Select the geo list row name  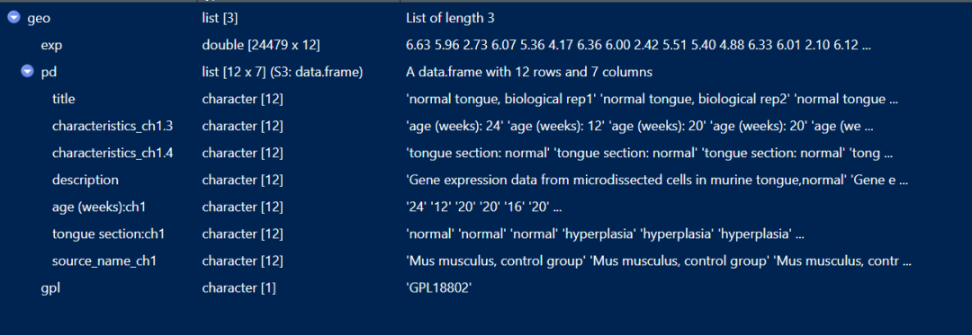39,19
